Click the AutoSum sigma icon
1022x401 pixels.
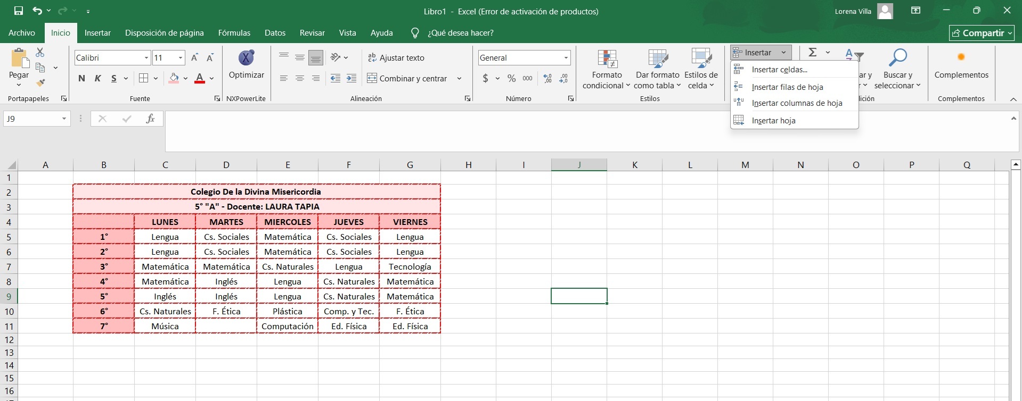(x=813, y=52)
